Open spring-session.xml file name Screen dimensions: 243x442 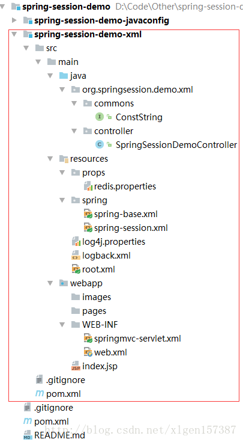(131, 228)
